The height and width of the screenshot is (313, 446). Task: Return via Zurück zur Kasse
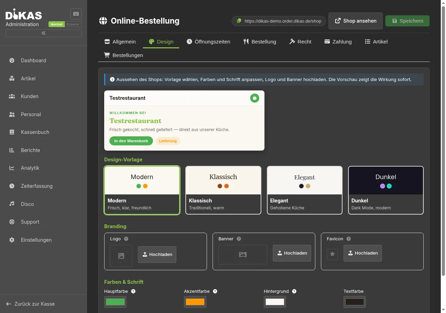pyautogui.click(x=31, y=304)
